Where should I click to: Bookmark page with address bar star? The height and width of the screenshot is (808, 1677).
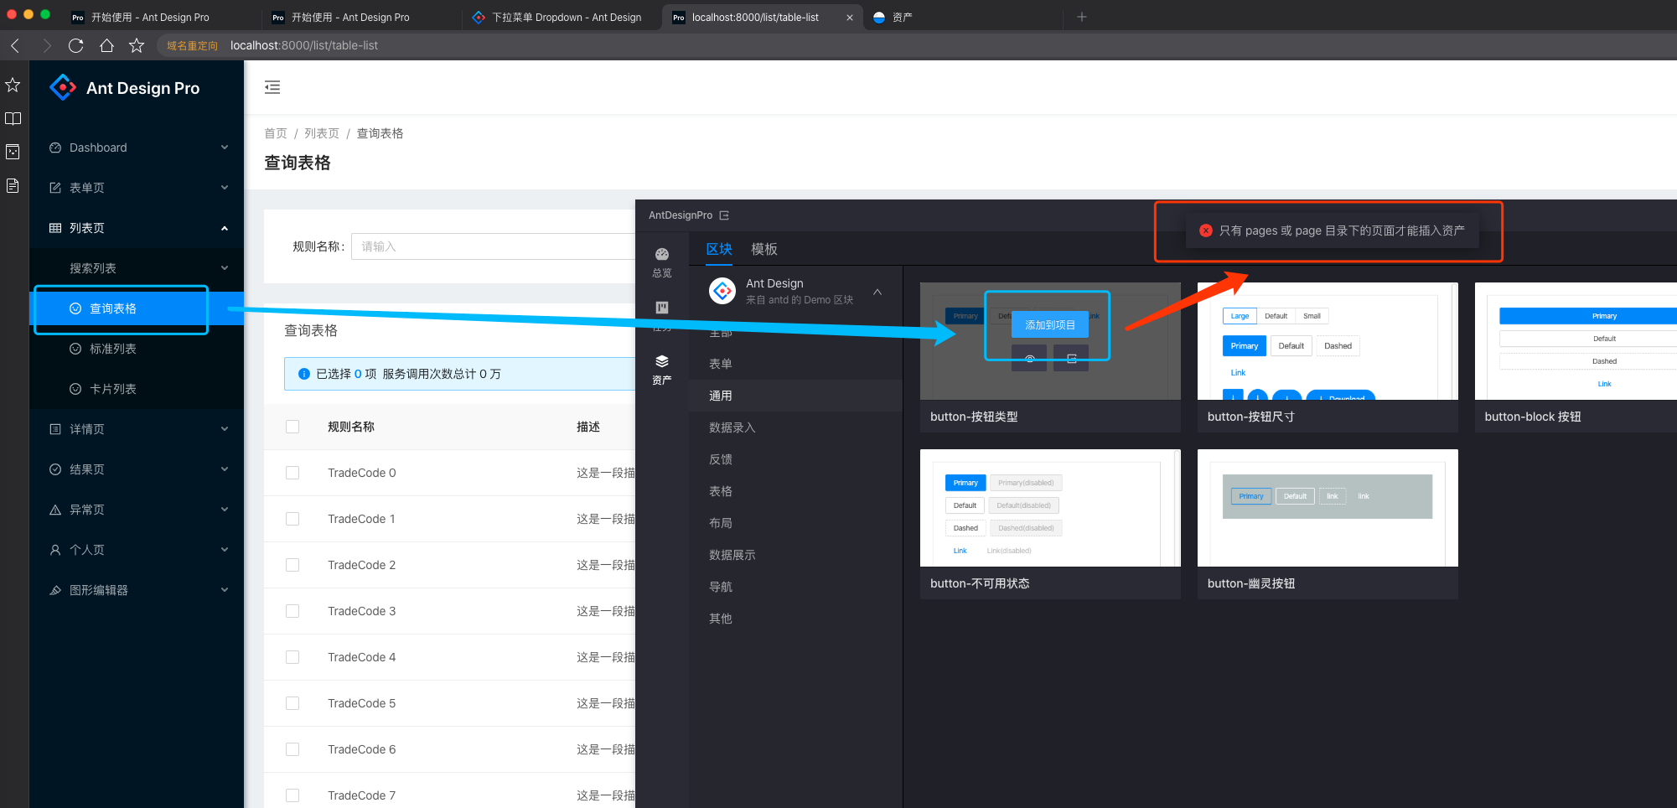click(x=137, y=45)
